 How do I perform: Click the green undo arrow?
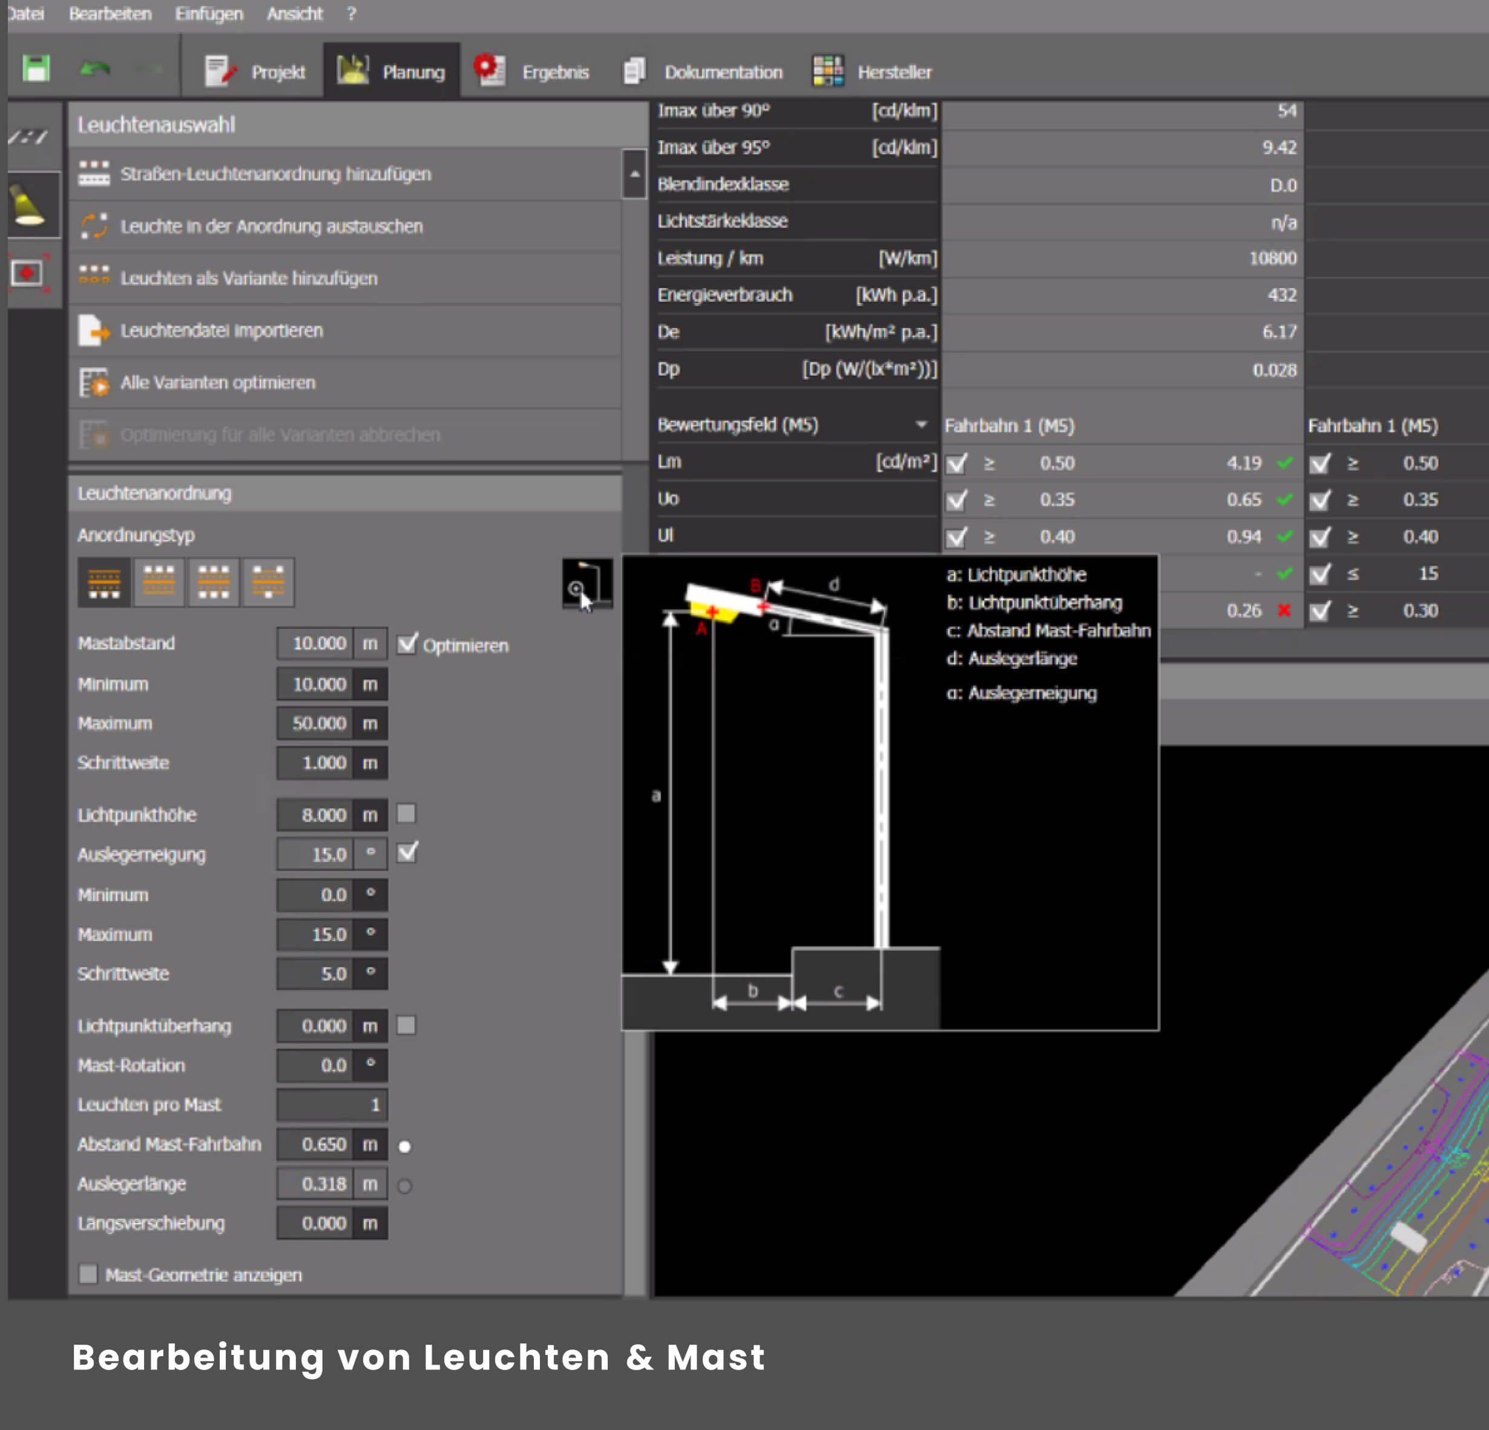pos(95,70)
